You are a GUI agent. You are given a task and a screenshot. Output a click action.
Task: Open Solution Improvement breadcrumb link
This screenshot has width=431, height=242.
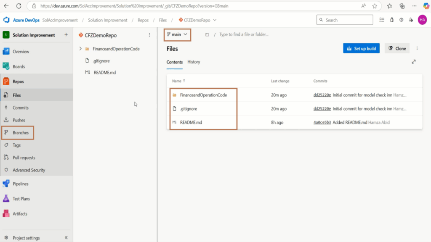point(107,20)
